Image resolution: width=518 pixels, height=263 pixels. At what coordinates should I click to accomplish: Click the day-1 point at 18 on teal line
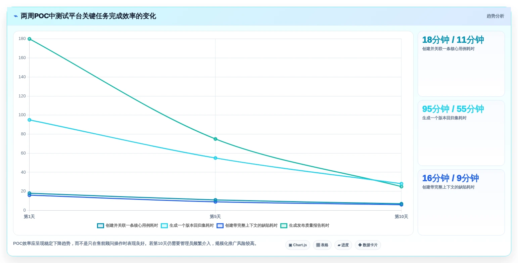coord(29,193)
